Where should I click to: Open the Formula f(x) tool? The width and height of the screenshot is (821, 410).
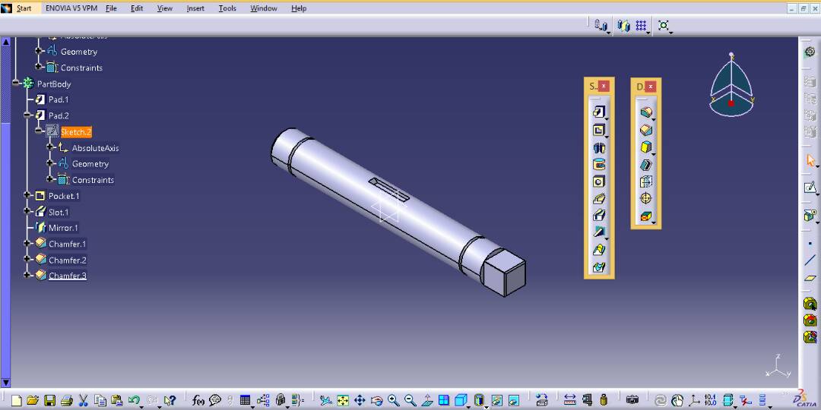(x=198, y=400)
